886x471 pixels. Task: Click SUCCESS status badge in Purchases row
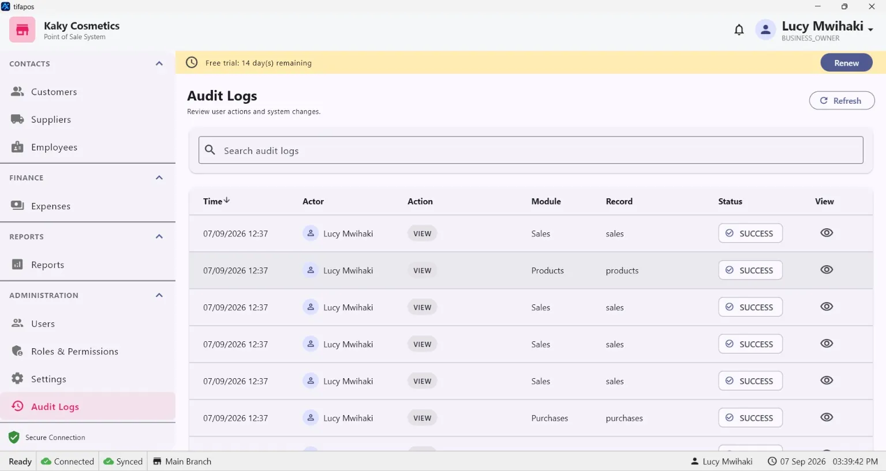click(x=750, y=418)
